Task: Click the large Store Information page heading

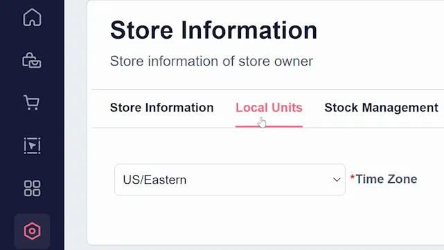Action: [x=213, y=30]
